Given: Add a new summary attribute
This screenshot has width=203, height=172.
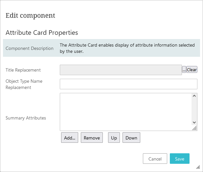Looking at the screenshot, I should (70, 138).
